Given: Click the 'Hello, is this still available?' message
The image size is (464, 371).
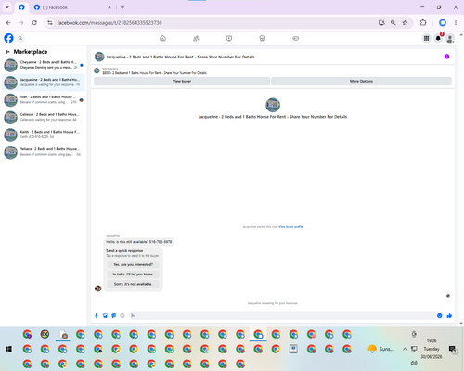Looking at the screenshot, I should pos(139,242).
